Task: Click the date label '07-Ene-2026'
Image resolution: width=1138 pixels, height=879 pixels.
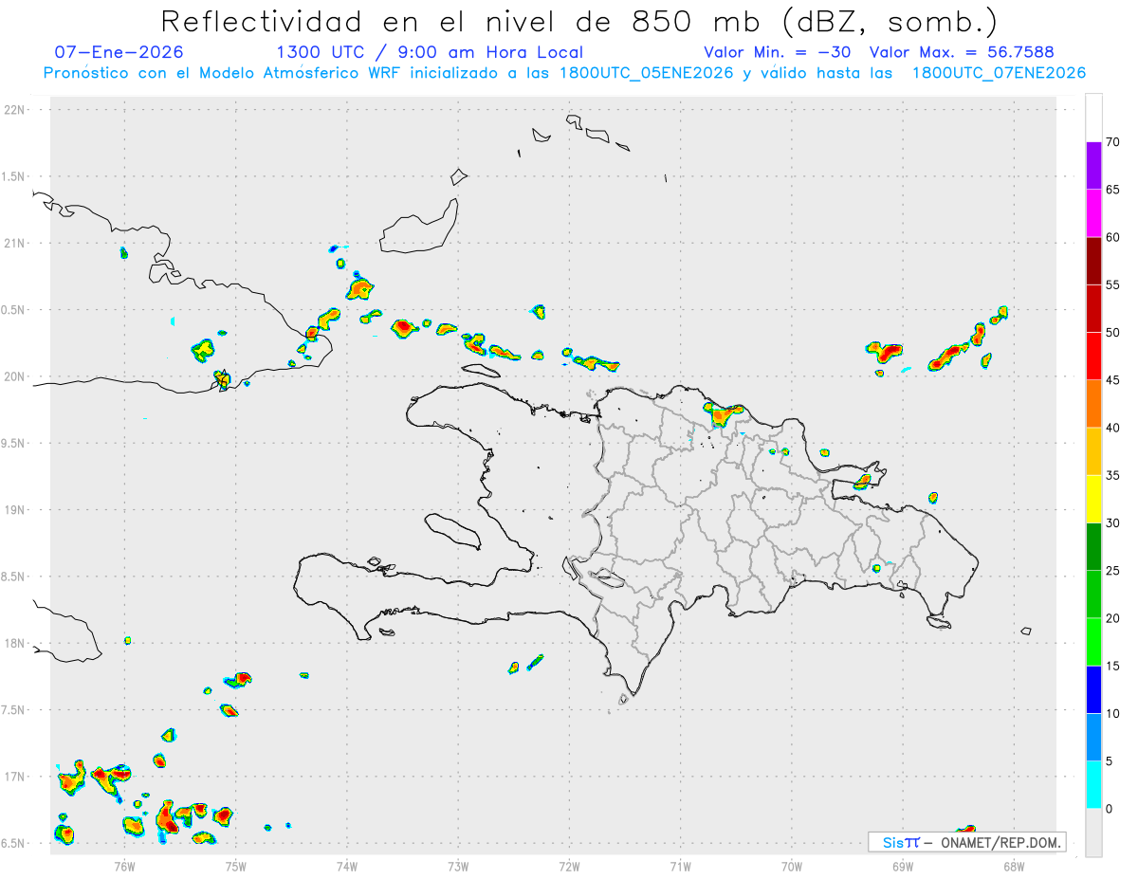Action: [119, 52]
